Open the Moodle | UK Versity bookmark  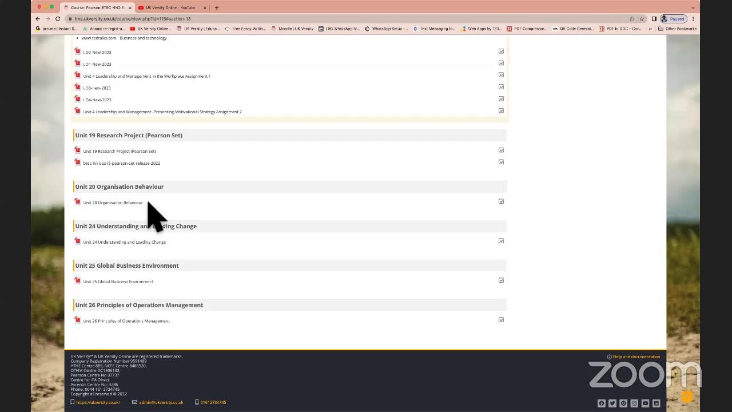tap(293, 29)
